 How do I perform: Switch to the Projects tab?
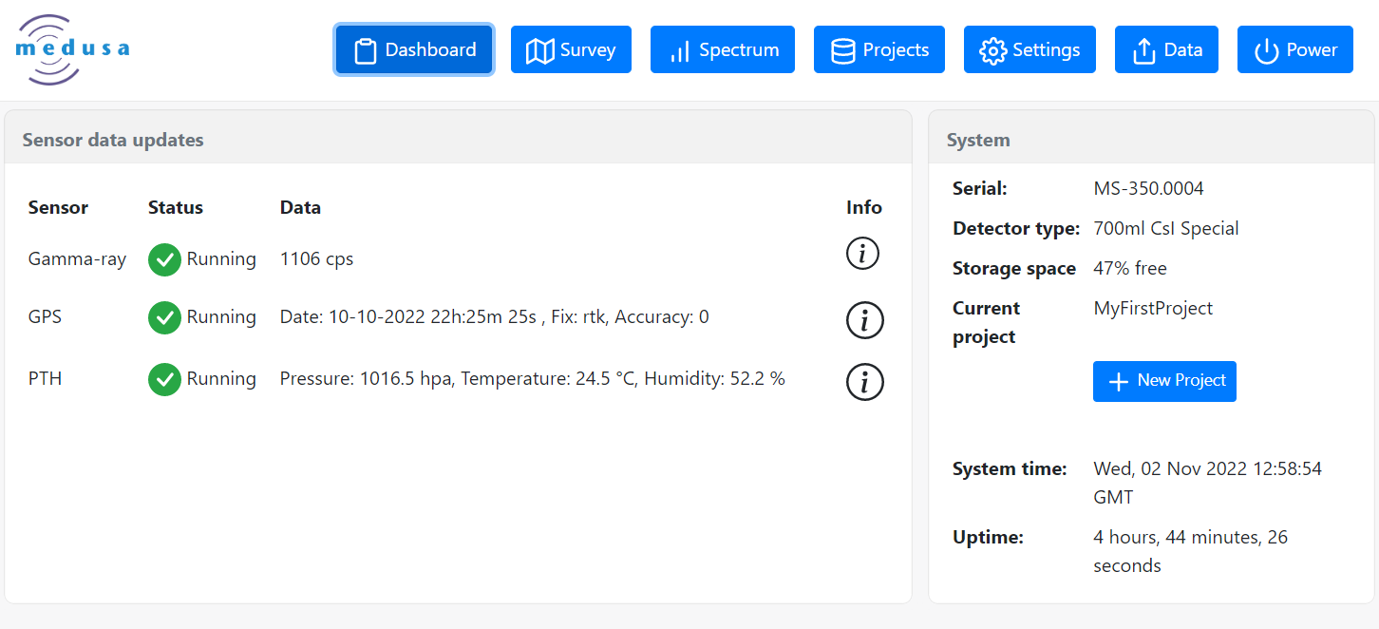[x=878, y=48]
